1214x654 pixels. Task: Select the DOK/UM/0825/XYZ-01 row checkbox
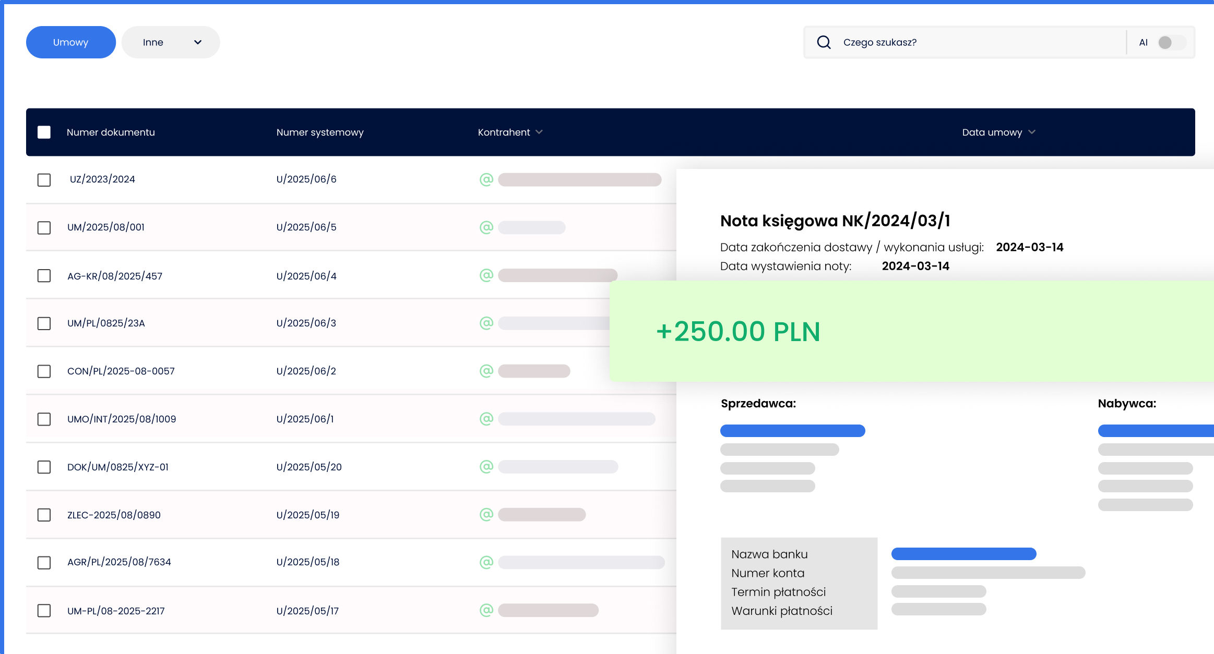coord(44,467)
